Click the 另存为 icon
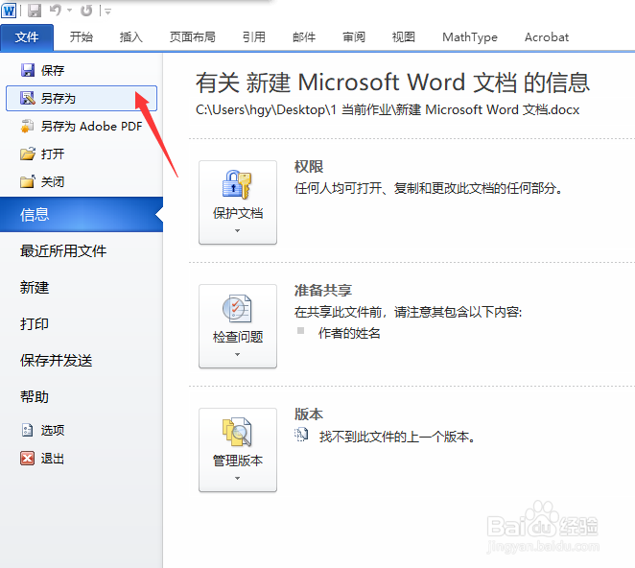The image size is (635, 568). coord(28,98)
